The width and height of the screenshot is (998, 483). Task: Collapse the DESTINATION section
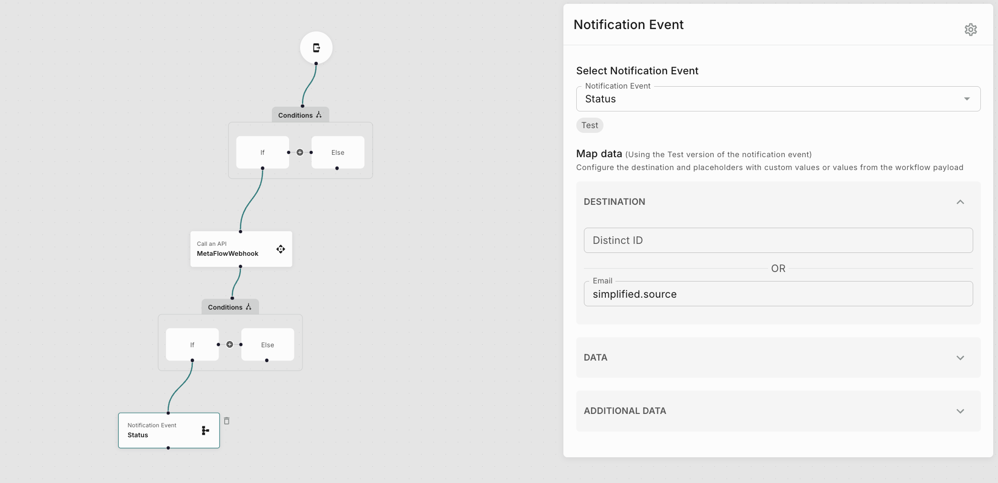pyautogui.click(x=960, y=202)
